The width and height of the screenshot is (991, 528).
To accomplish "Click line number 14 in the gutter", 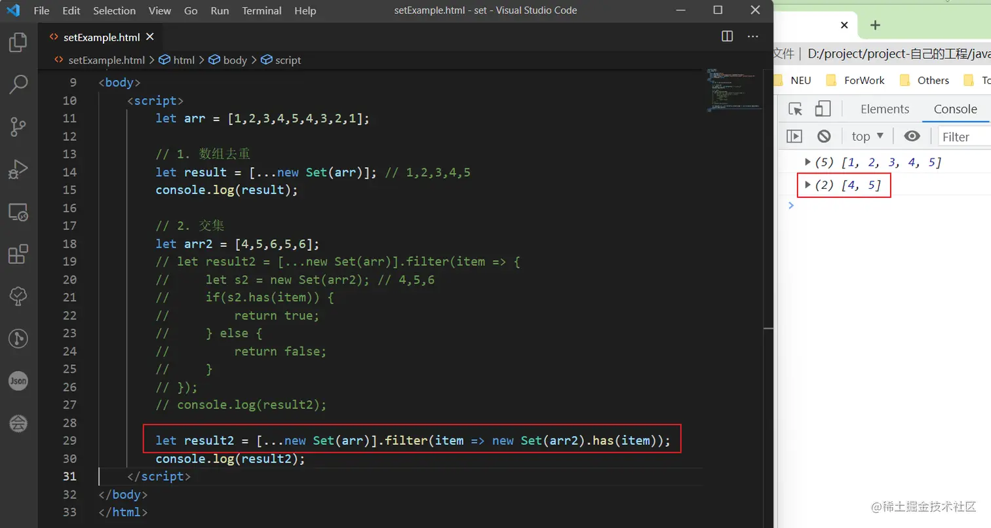I will [69, 172].
